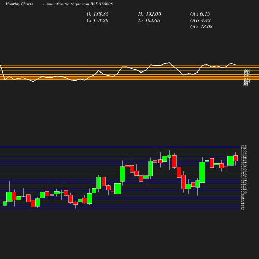This screenshot has width=259, height=259.
Task: Click the 'OL: 13.03' value
Action: 201,27
